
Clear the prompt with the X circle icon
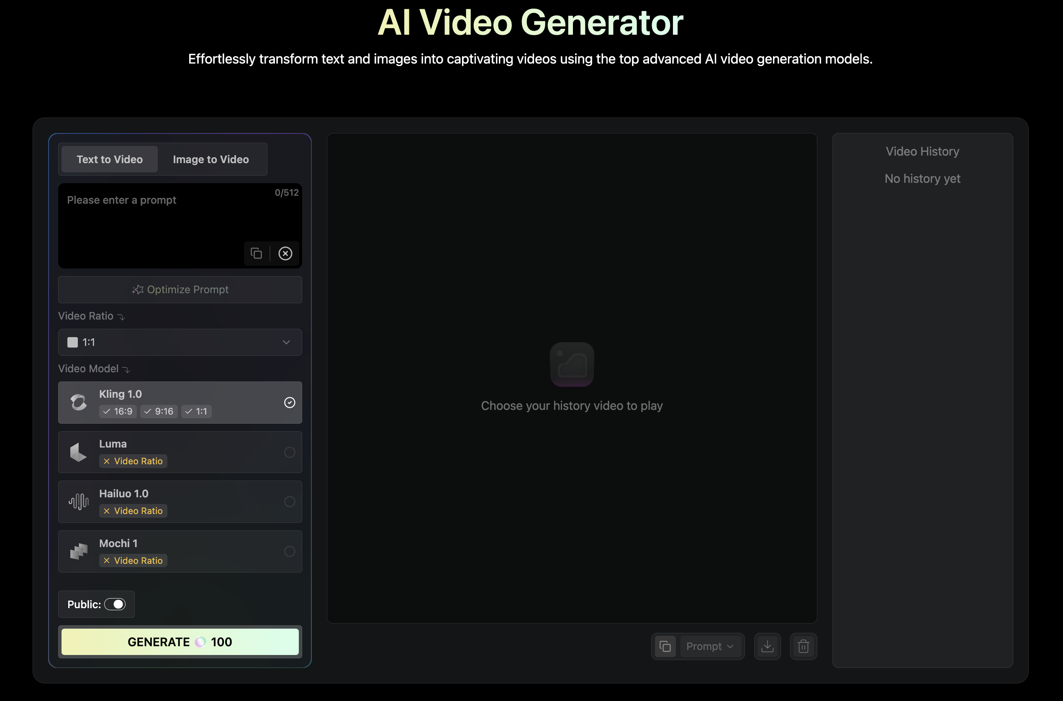pos(285,253)
